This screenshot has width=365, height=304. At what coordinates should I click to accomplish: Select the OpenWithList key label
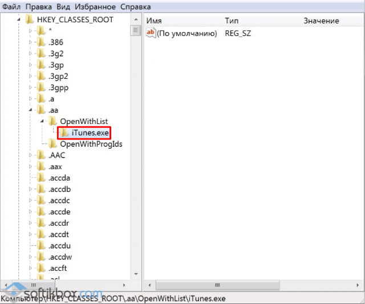pos(84,121)
